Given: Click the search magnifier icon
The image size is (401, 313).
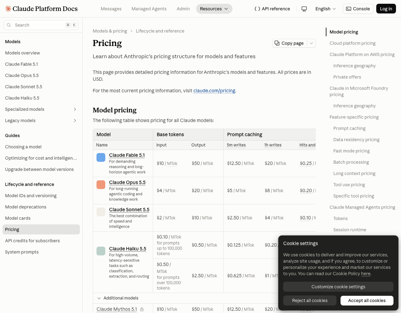Looking at the screenshot, I should pyautogui.click(x=9, y=25).
